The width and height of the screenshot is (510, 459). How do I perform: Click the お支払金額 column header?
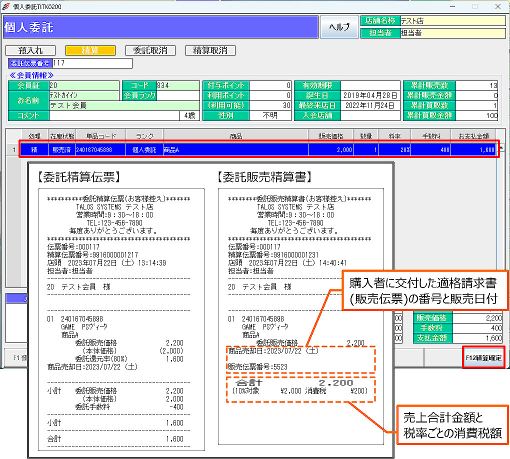click(473, 136)
